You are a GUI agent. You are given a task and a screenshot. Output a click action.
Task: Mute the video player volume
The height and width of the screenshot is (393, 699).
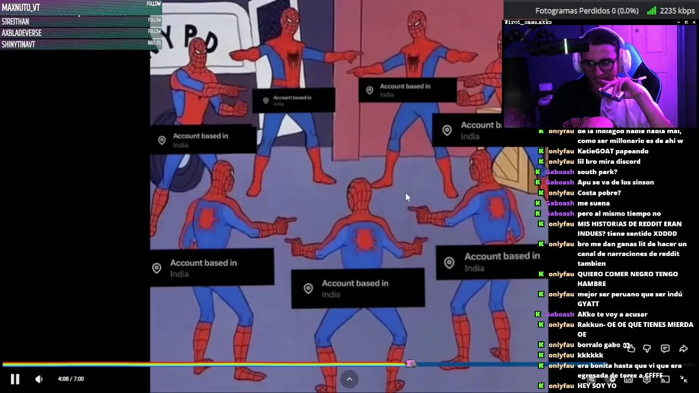coord(39,379)
